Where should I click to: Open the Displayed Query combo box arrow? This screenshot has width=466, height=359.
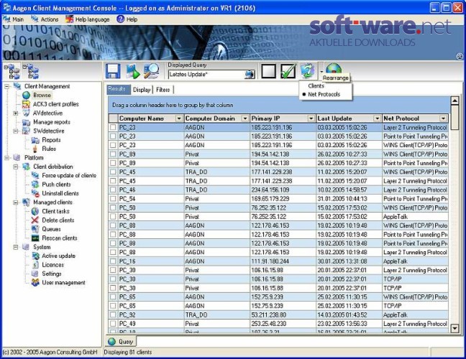(250, 74)
